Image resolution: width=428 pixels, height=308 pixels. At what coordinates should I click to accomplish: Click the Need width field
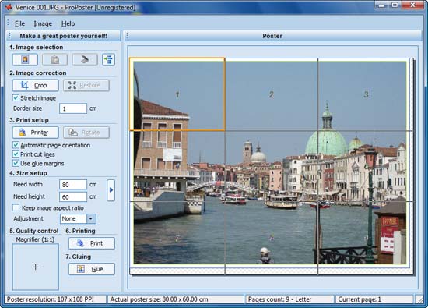(73, 185)
